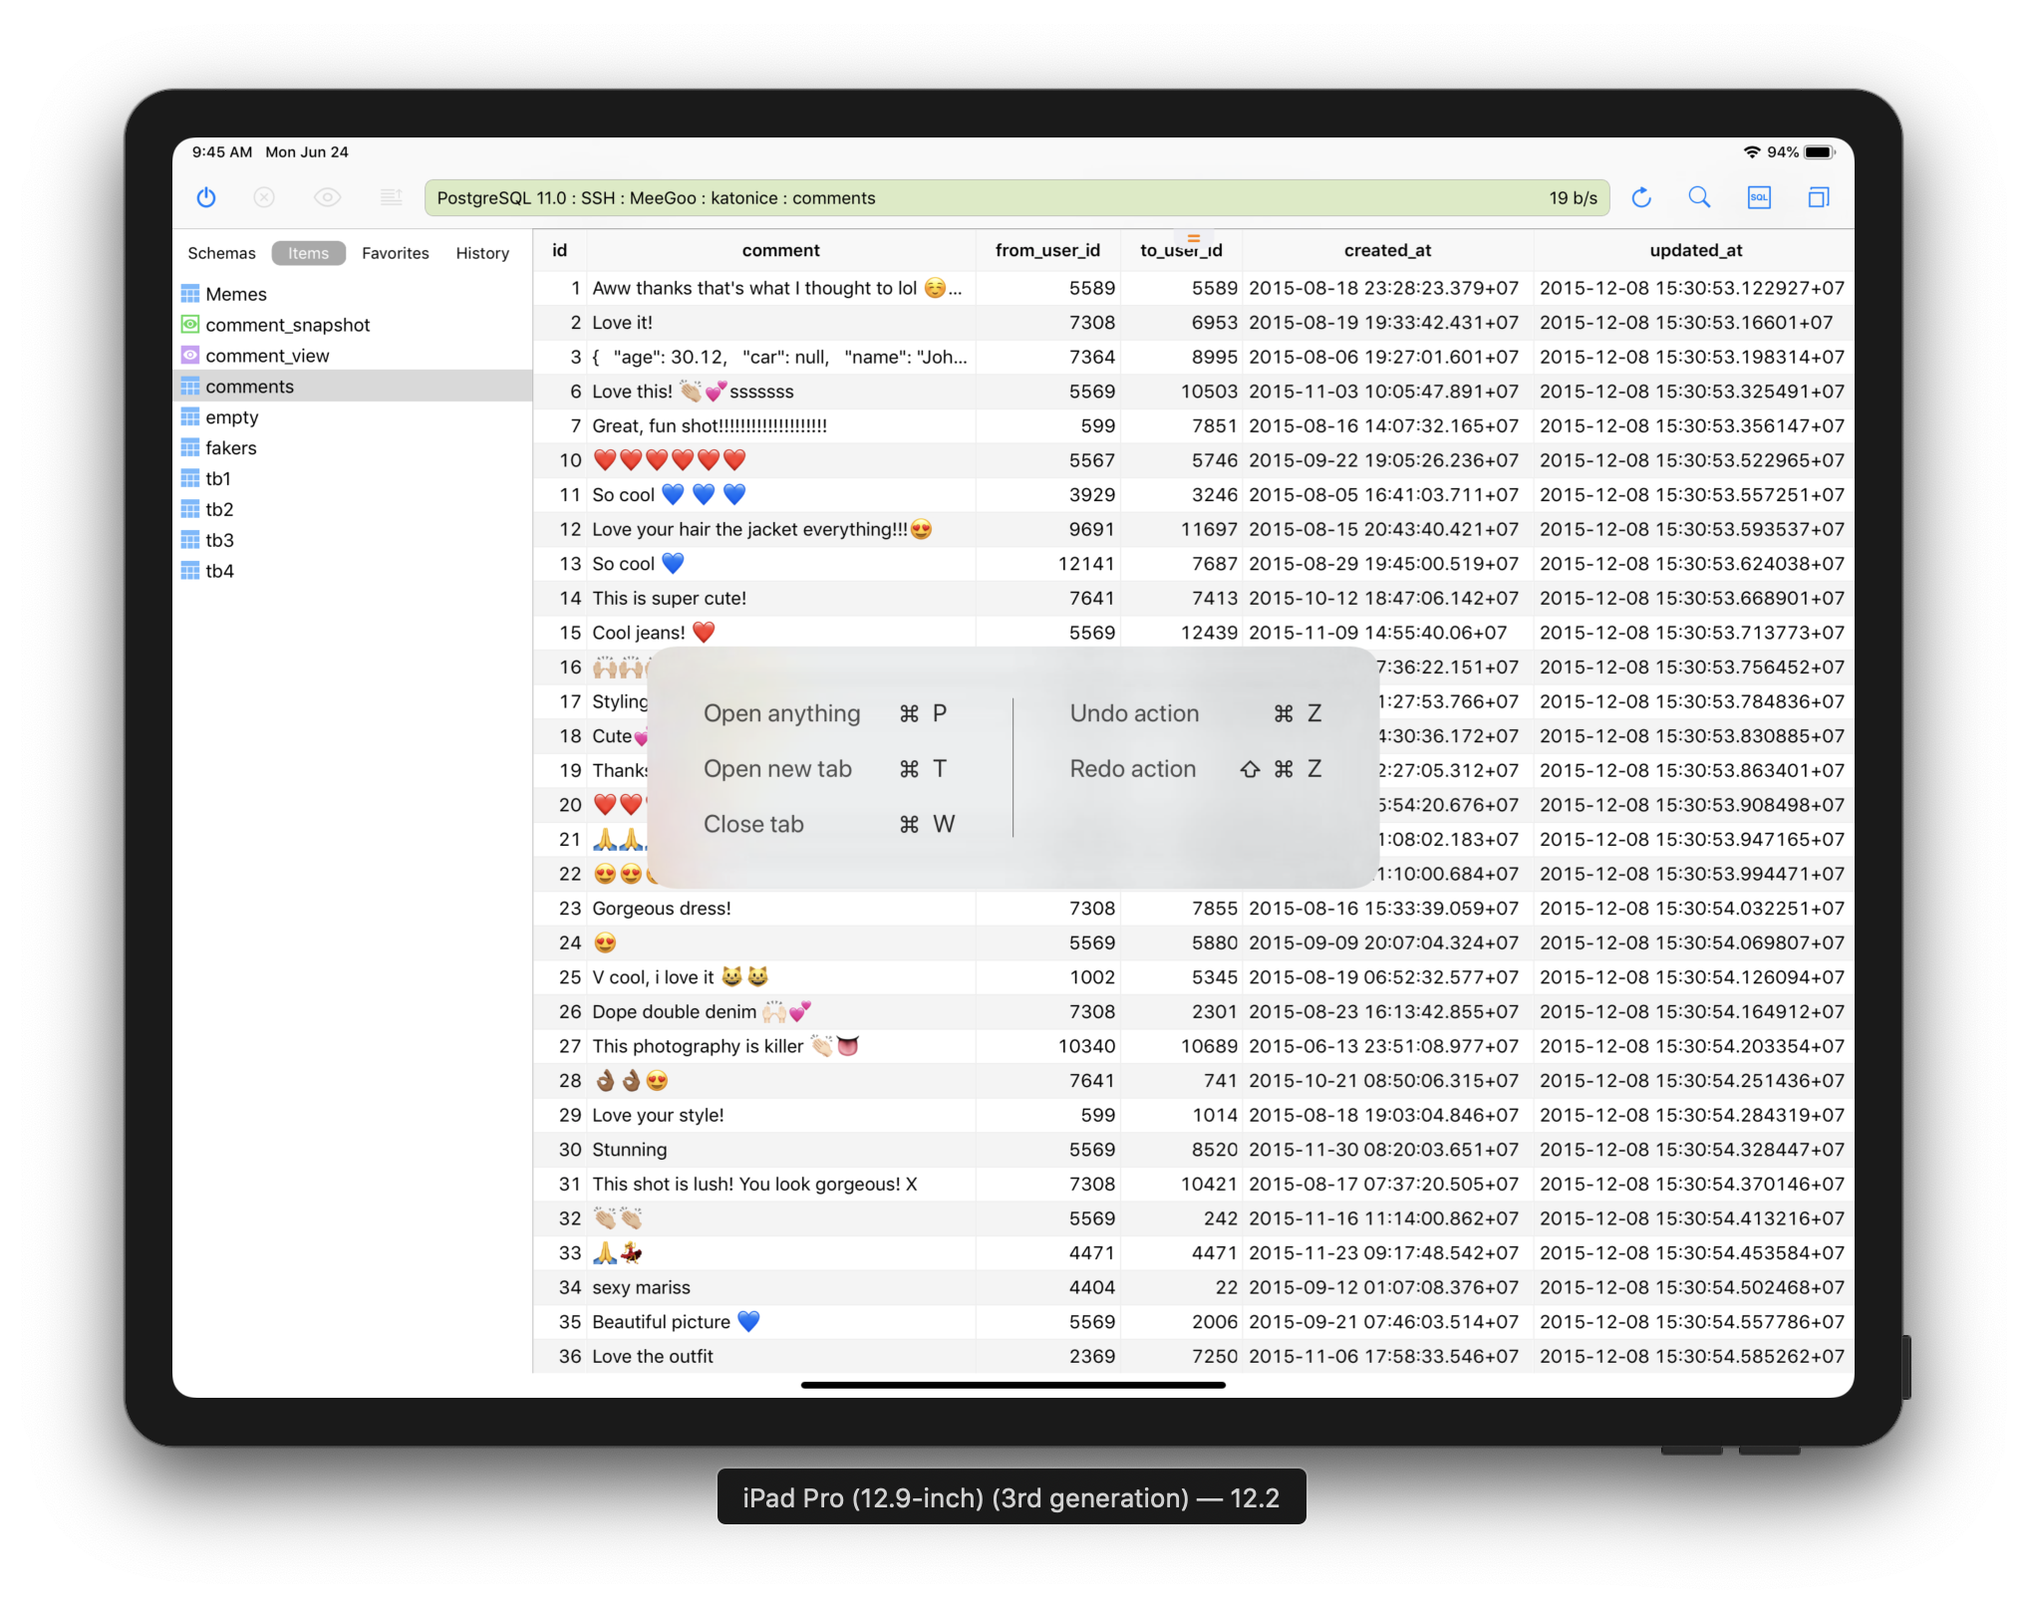2027x1608 pixels.
Task: Click the console/terminal icon
Action: pyautogui.click(x=1759, y=197)
